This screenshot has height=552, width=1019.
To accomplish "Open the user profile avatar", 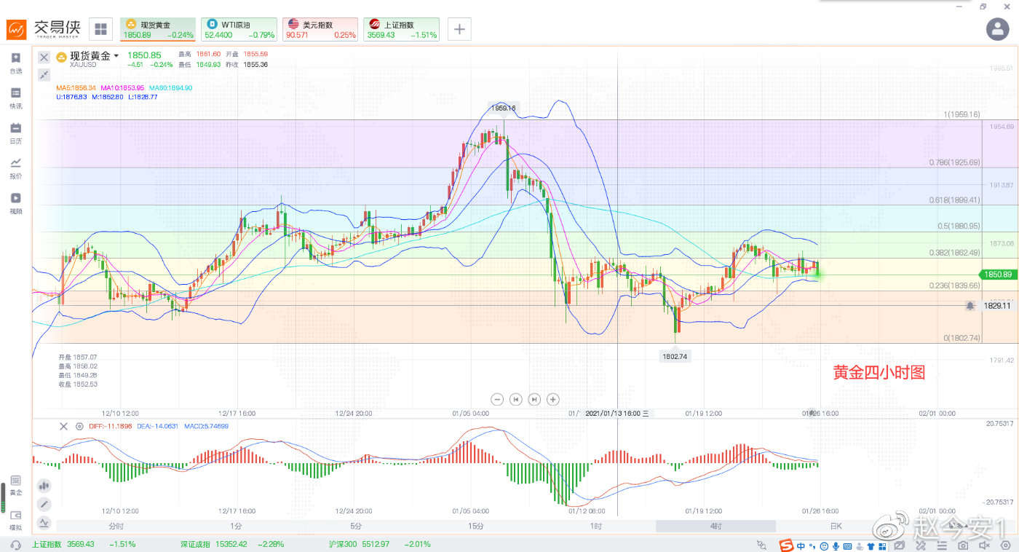I will click(x=997, y=29).
